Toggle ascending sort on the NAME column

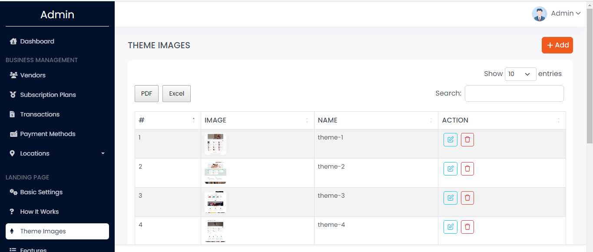[431, 120]
